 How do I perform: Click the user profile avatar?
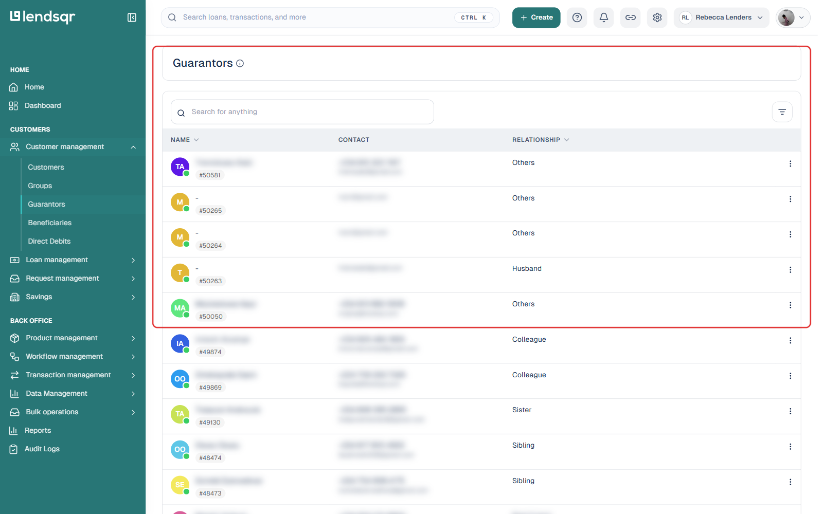786,17
